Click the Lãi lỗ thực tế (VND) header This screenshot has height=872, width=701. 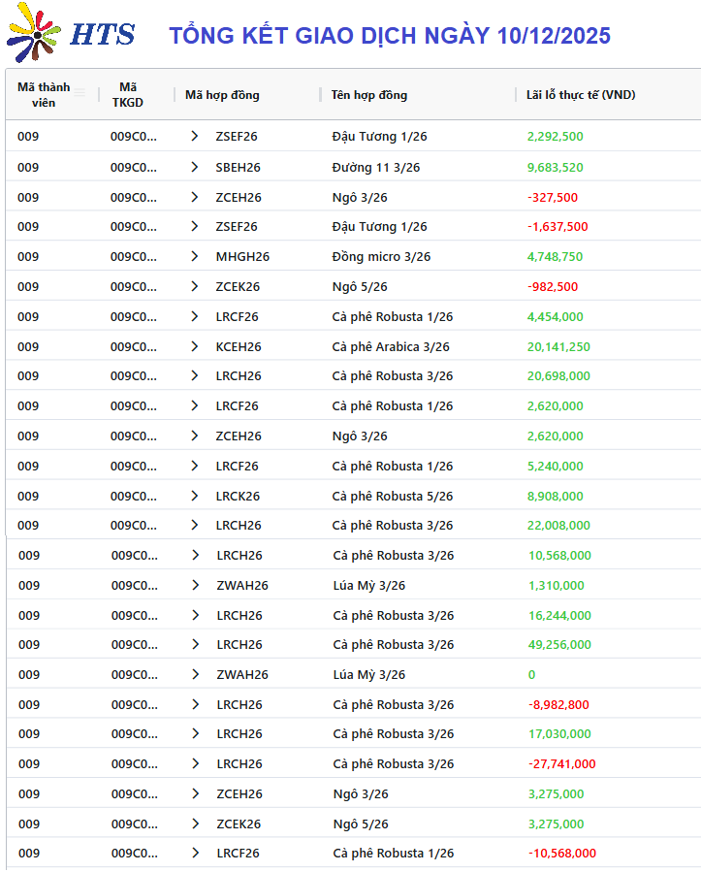coord(580,95)
